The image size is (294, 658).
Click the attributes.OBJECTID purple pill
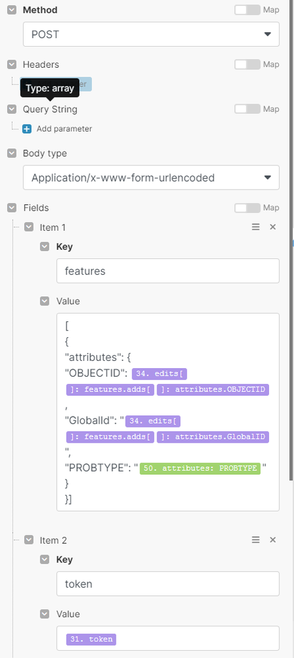coord(212,389)
